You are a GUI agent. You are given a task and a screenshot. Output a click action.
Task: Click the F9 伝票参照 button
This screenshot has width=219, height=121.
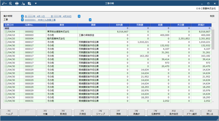pyautogui.click(x=156, y=112)
